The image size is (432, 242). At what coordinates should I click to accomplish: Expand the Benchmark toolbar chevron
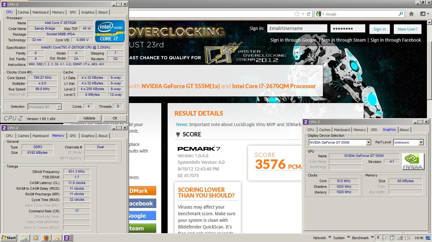(372, 238)
